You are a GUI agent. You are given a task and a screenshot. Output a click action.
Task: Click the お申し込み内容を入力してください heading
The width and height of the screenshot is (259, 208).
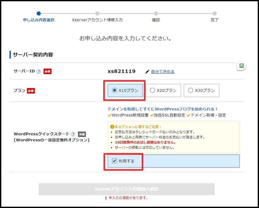pyautogui.click(x=125, y=39)
